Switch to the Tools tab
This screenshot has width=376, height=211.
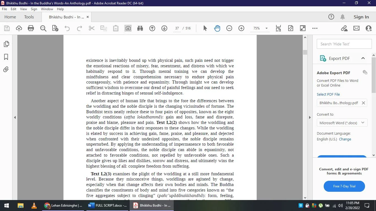[29, 17]
